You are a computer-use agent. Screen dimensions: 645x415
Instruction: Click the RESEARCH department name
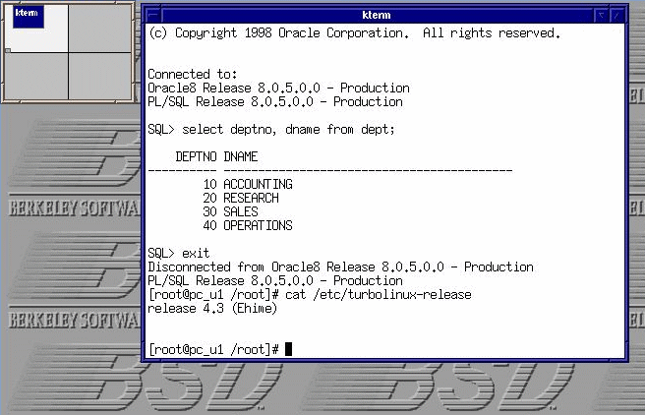point(251,199)
